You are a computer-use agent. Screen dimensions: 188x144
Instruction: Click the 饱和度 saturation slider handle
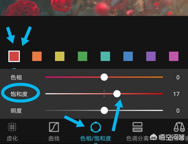coord(117,94)
